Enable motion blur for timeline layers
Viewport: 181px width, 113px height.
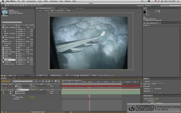point(52,81)
